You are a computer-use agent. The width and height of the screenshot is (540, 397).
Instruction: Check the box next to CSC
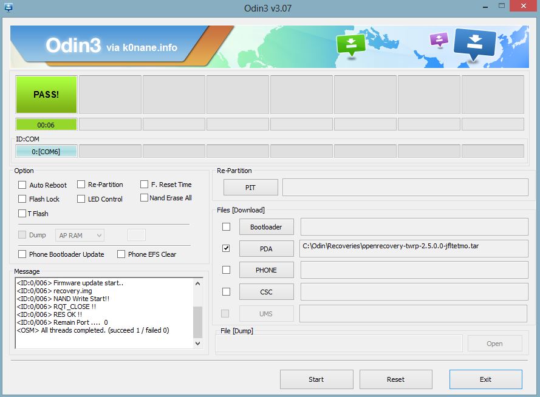tap(226, 292)
